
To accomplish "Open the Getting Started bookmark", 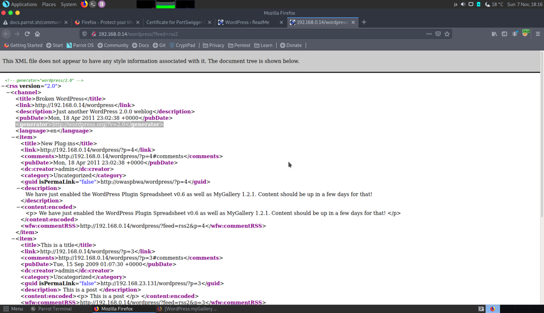I will pos(23,45).
